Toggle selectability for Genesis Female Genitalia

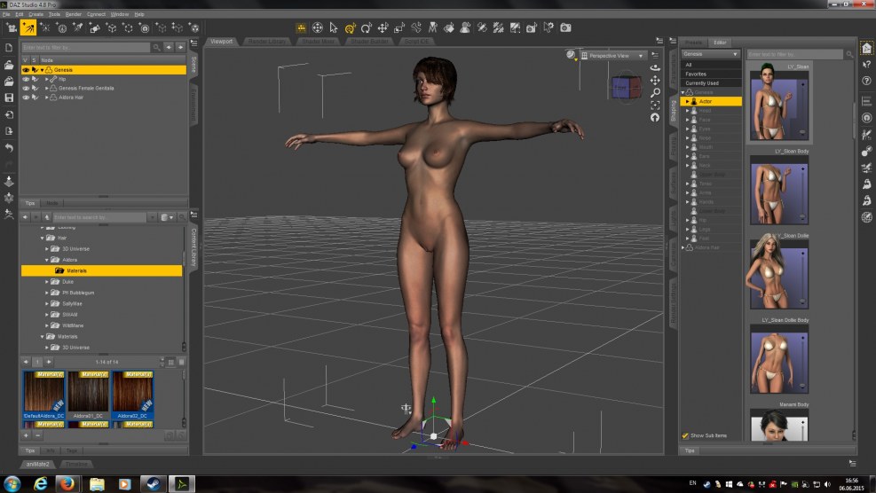[35, 88]
